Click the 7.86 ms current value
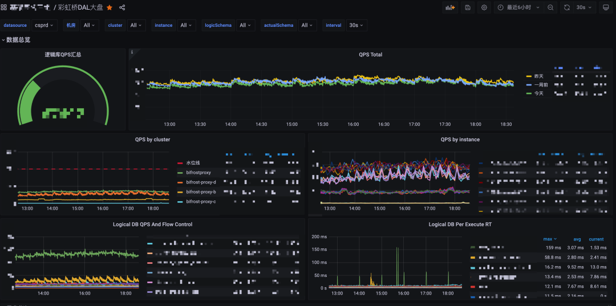This screenshot has height=306, width=616. click(598, 277)
